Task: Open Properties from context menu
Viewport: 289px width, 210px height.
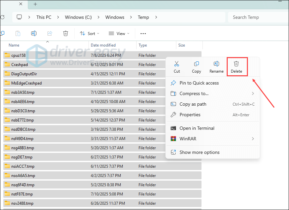Action: pos(190,115)
